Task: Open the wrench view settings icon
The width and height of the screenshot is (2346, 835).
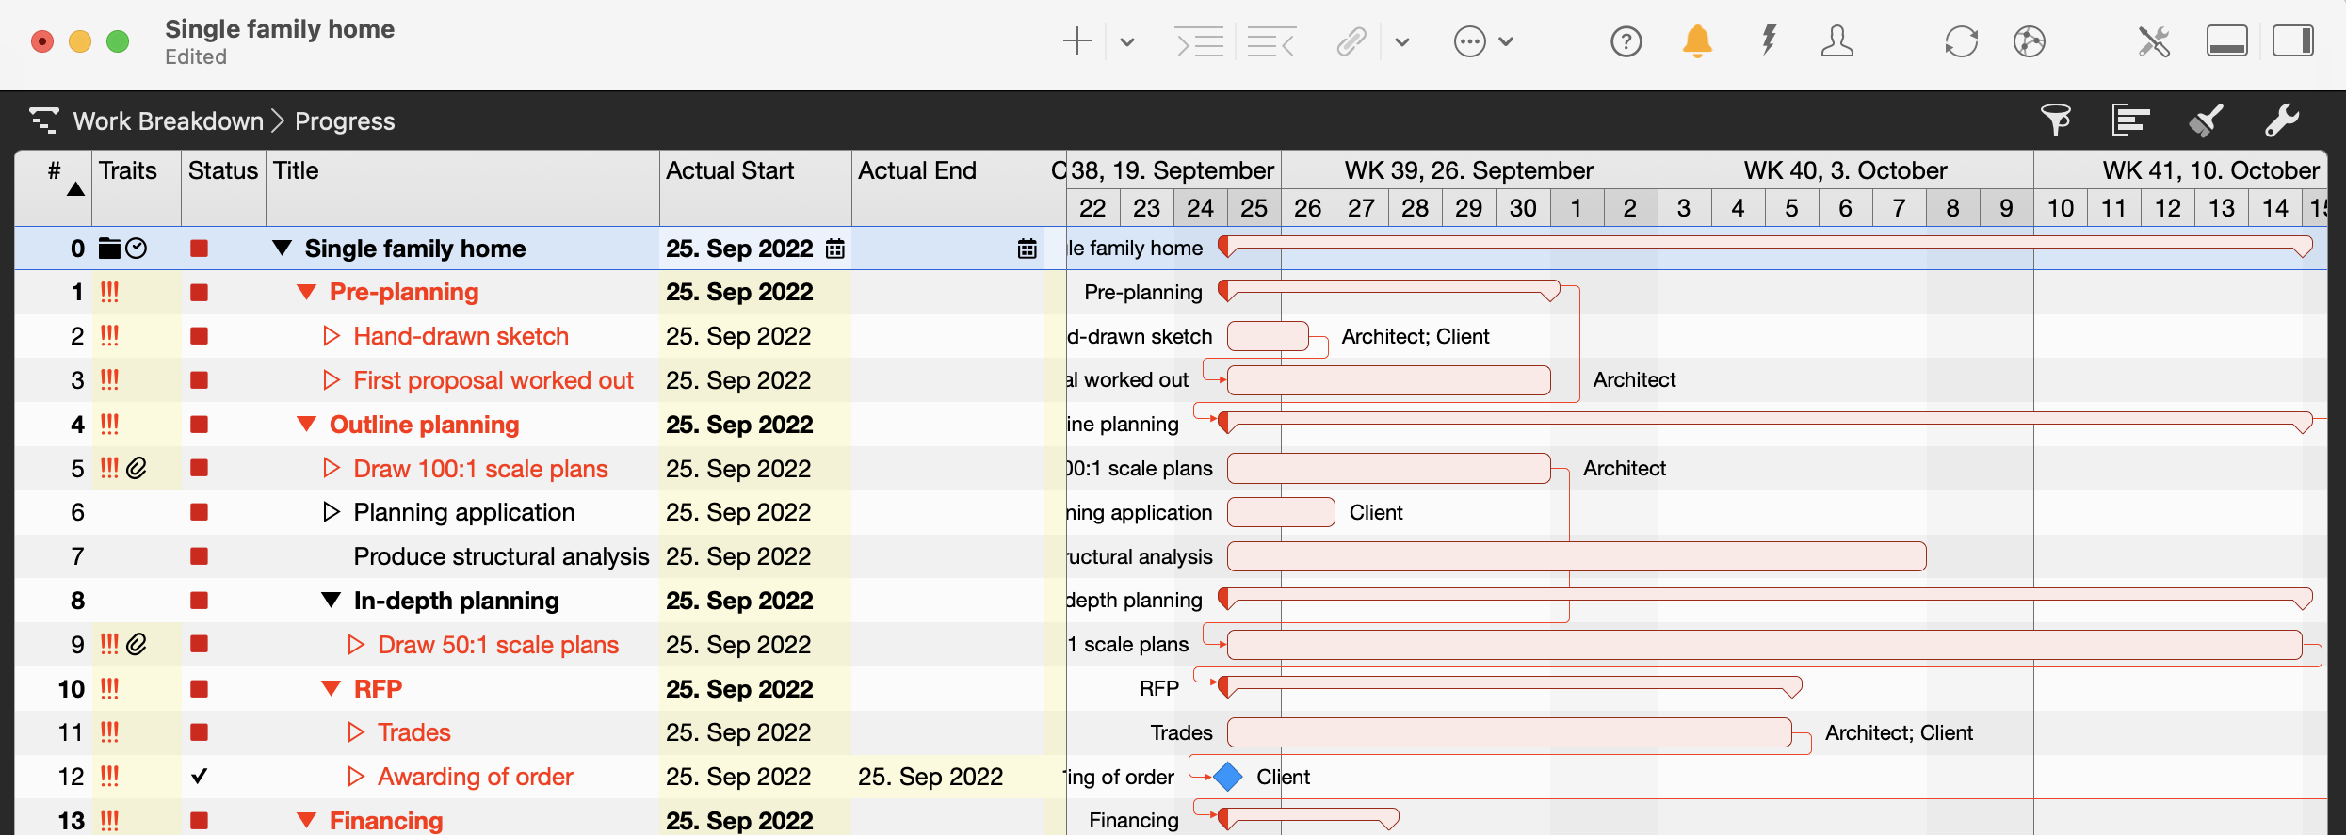Action: tap(2281, 120)
